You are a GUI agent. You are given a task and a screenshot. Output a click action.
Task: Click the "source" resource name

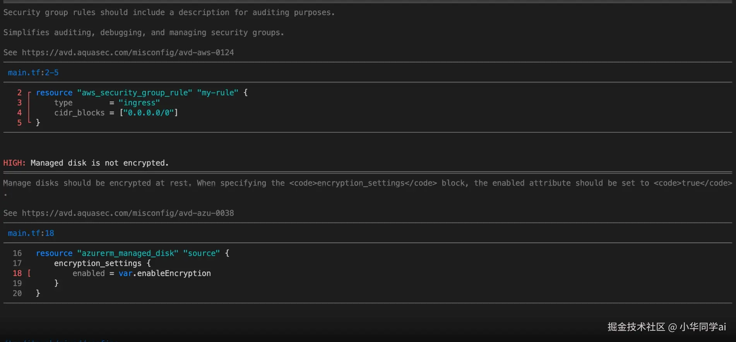(201, 253)
